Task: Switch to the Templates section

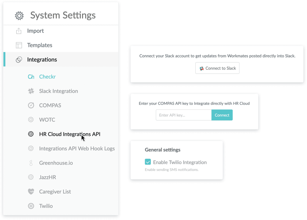Action: (39, 45)
